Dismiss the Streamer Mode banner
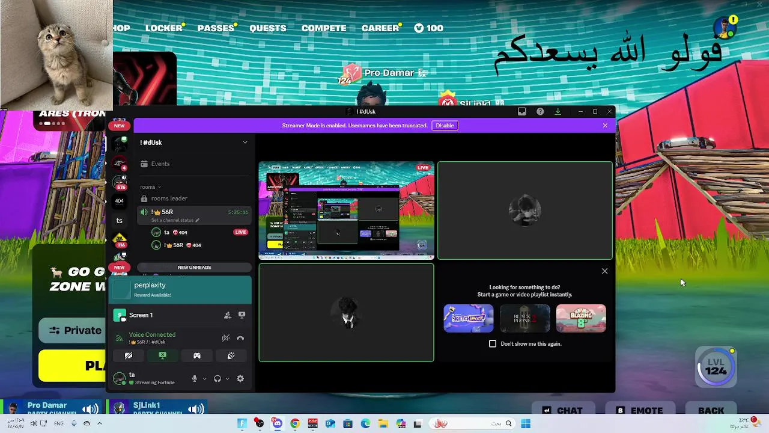 (605, 125)
